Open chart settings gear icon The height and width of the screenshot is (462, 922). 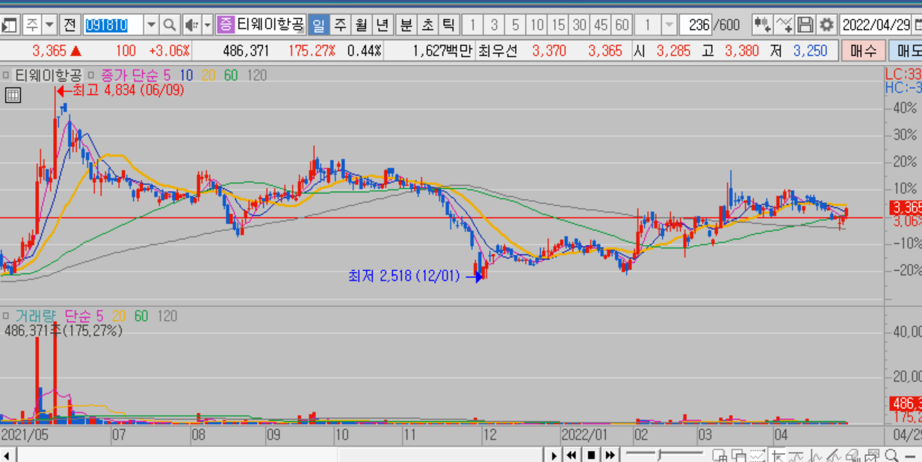826,25
